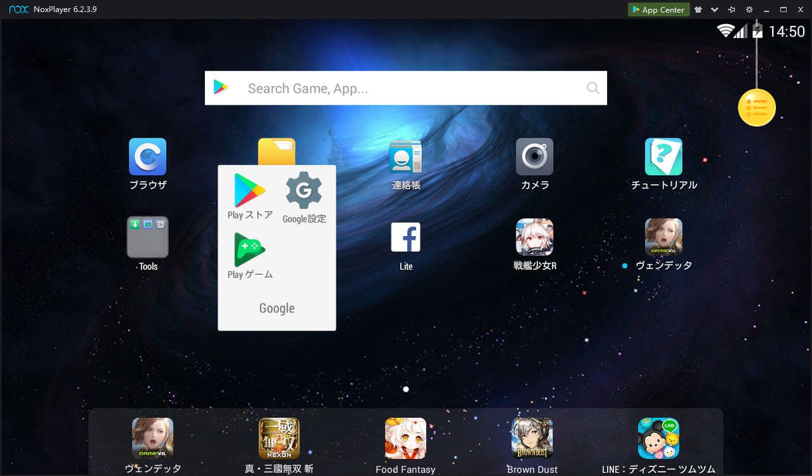Click the Search Game, App field
This screenshot has height=476, width=812.
coord(405,88)
